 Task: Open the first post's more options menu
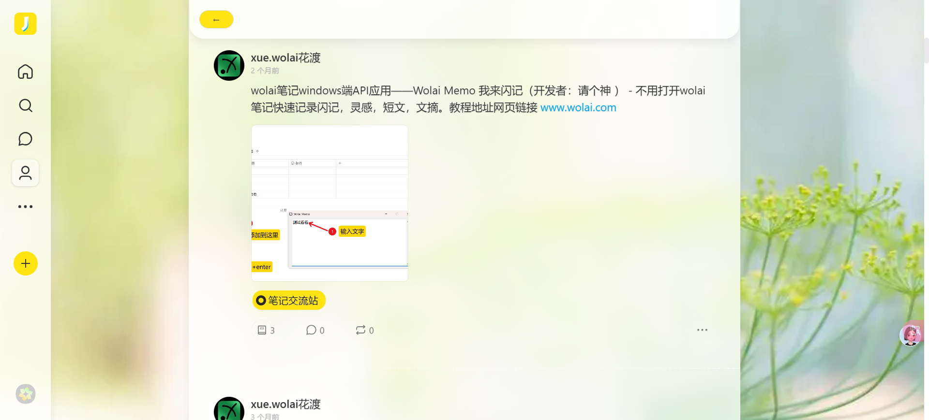(702, 330)
